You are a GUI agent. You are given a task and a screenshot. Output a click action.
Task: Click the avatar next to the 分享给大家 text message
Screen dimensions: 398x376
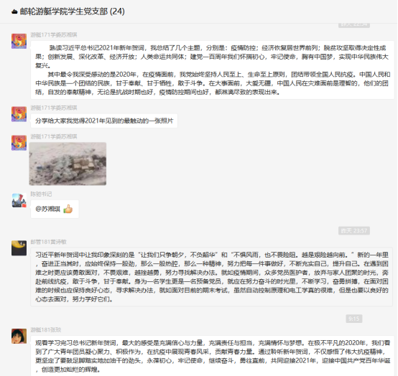pyautogui.click(x=19, y=114)
